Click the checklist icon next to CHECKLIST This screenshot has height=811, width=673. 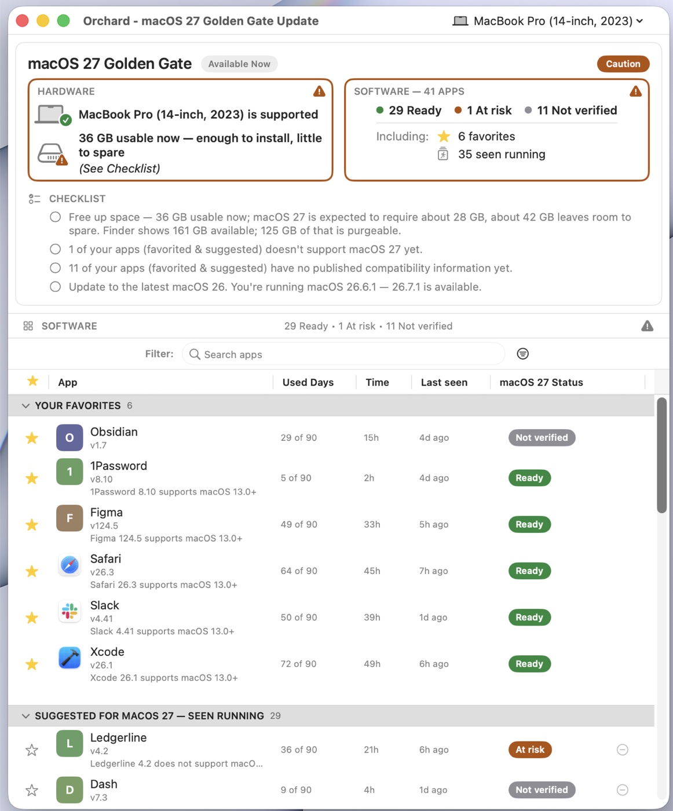tap(34, 199)
